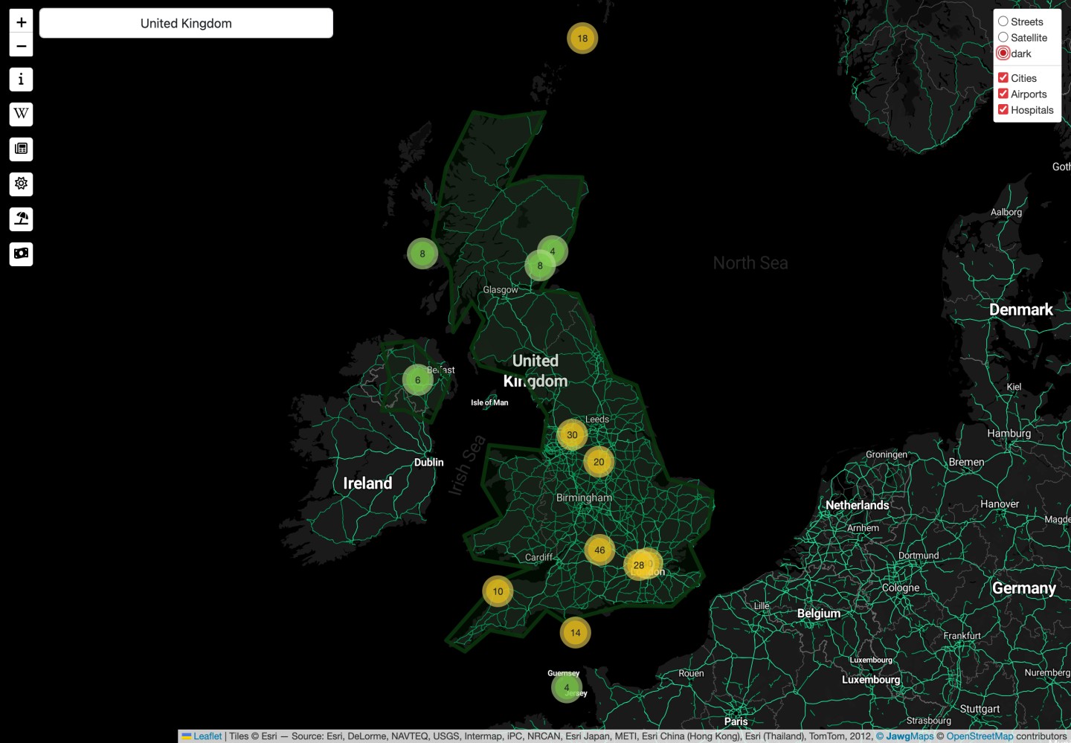Expand the cluster marker showing 46

pyautogui.click(x=599, y=550)
